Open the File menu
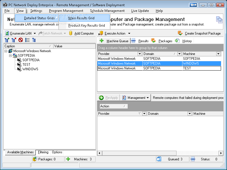Viewport: 227px width, 170px height. (x=7, y=11)
